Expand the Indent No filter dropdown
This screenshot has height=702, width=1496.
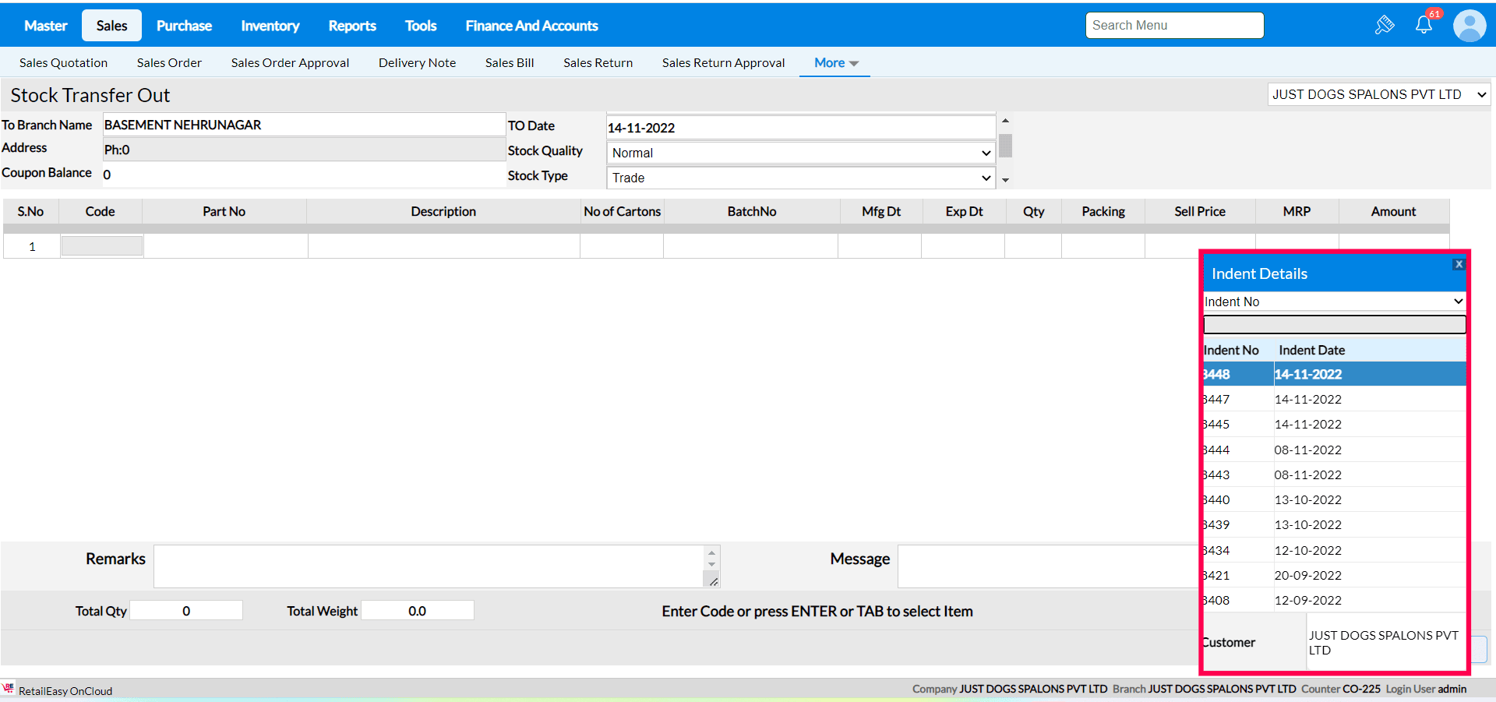click(1334, 302)
